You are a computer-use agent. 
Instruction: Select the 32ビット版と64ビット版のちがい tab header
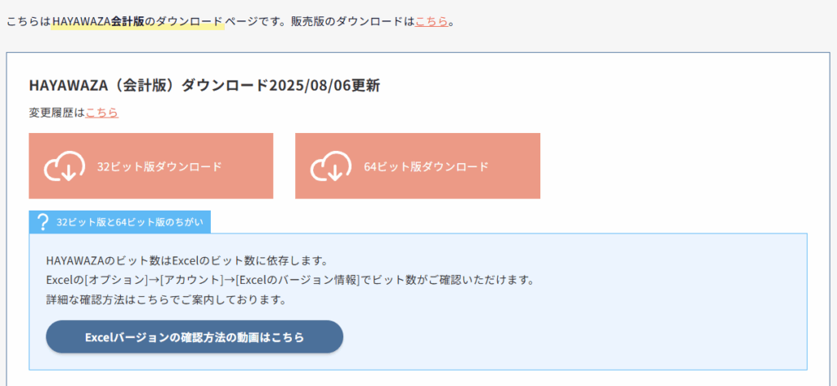[x=119, y=222]
